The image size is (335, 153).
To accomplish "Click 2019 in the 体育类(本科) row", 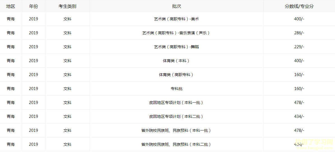I will 34,61.
